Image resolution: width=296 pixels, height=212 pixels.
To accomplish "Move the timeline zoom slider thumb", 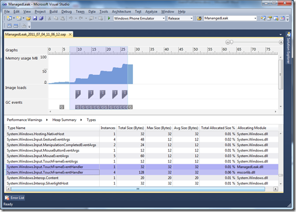I will [x=231, y=42].
